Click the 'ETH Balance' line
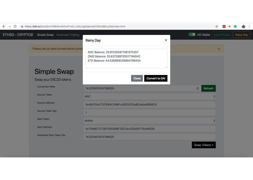This screenshot has width=253, height=180. click(x=114, y=60)
